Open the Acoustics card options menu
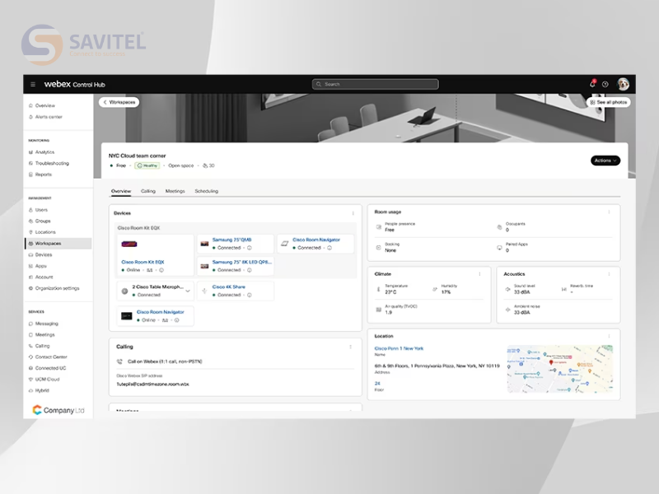659x494 pixels. tap(609, 274)
